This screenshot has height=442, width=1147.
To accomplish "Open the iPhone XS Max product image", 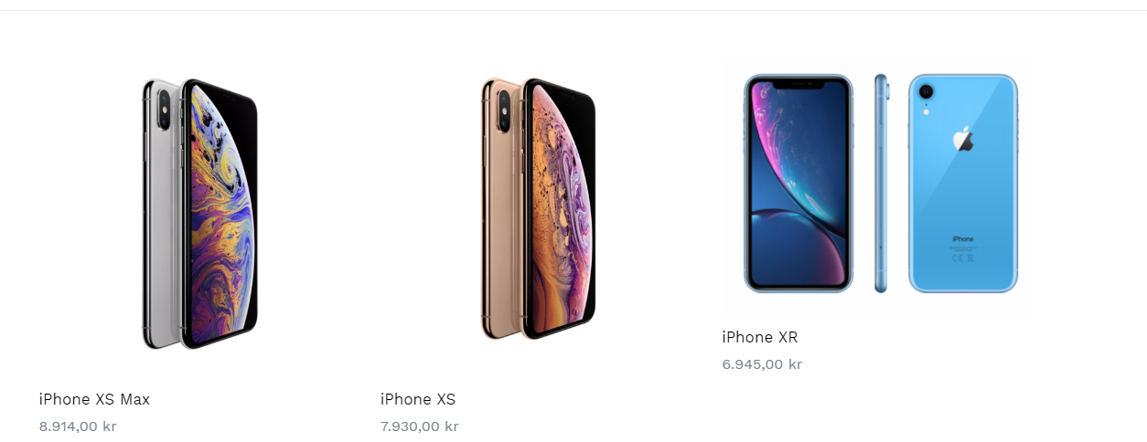I will 200,213.
